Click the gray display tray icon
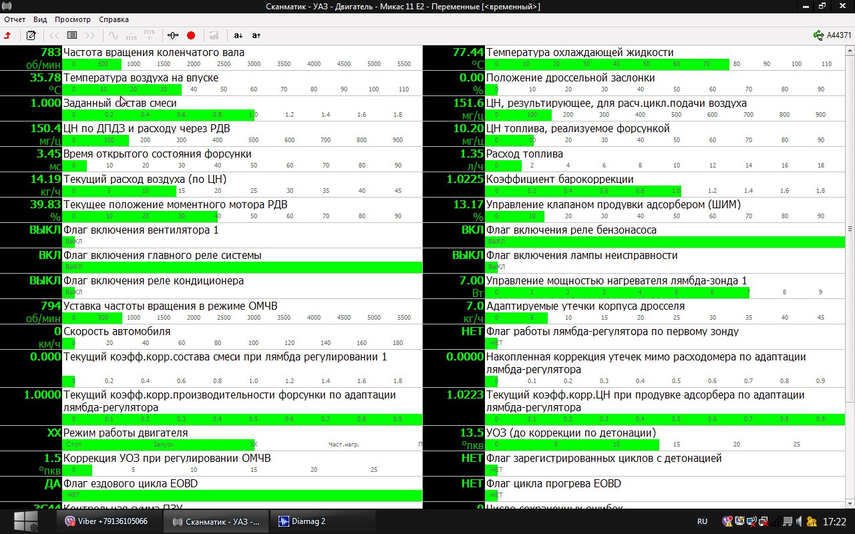The image size is (855, 534). (788, 521)
